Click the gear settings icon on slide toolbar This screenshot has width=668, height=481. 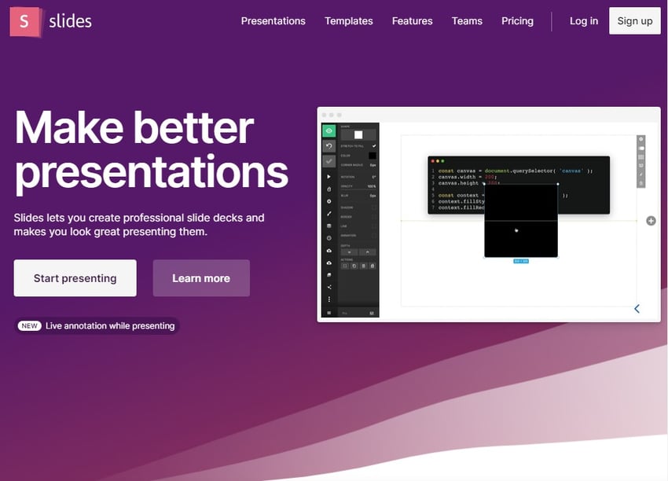pos(641,140)
